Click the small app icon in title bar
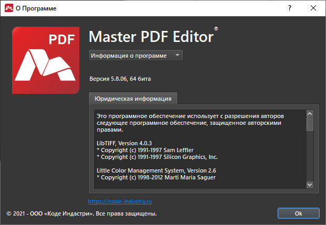This screenshot has height=225, width=326. click(x=8, y=9)
